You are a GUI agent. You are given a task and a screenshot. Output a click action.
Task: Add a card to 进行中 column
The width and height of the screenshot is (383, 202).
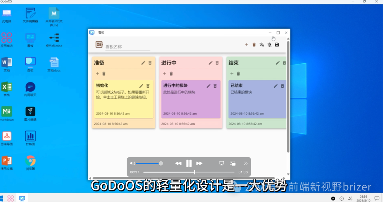point(165,74)
